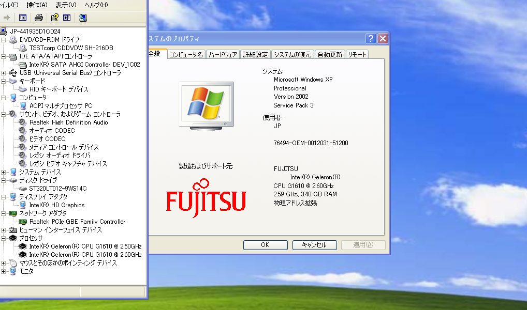Click the keyboard category icon
This screenshot has width=527, height=310.
coord(13,81)
